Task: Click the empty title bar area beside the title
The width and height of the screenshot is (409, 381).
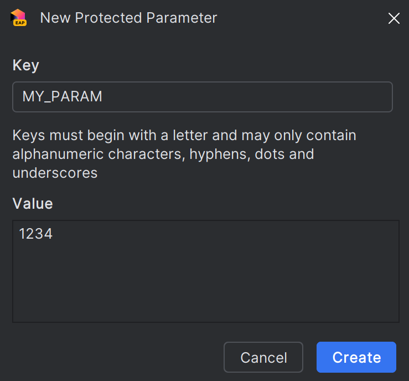Action: [x=299, y=18]
